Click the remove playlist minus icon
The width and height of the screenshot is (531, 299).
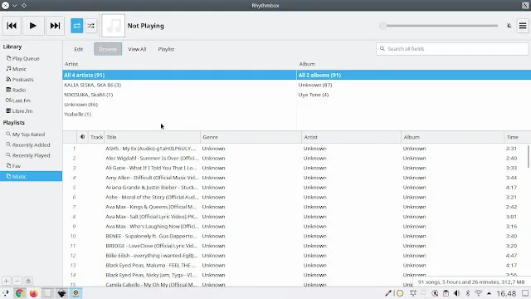pos(17,281)
